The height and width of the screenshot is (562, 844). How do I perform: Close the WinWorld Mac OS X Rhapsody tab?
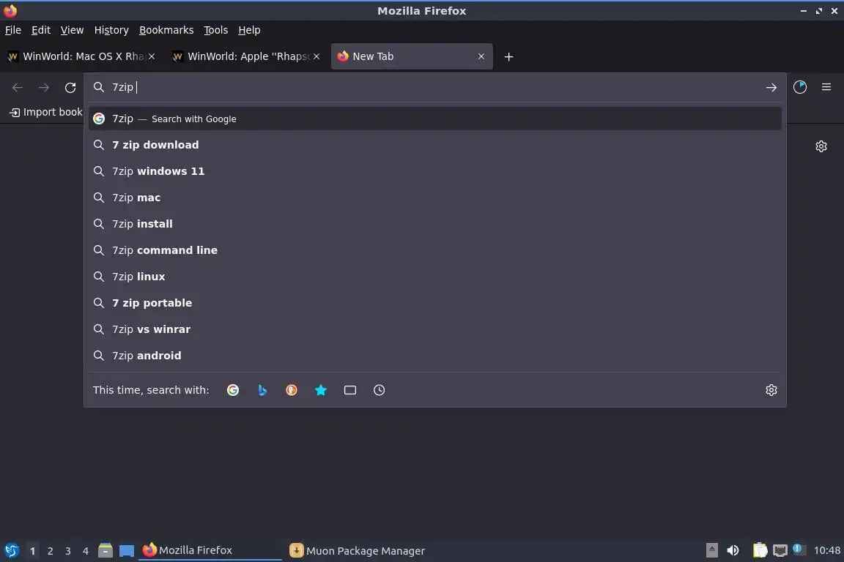click(x=152, y=56)
